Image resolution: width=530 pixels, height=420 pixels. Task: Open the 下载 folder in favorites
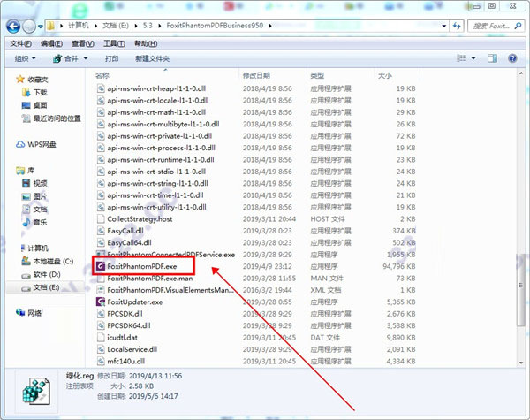click(x=34, y=92)
